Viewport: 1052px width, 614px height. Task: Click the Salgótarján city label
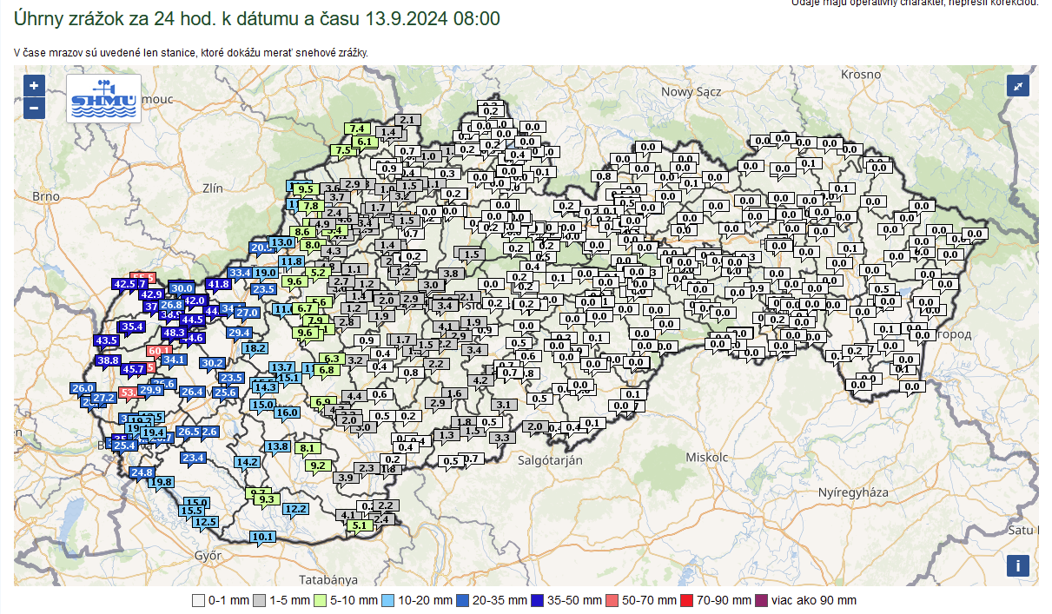pyautogui.click(x=548, y=460)
